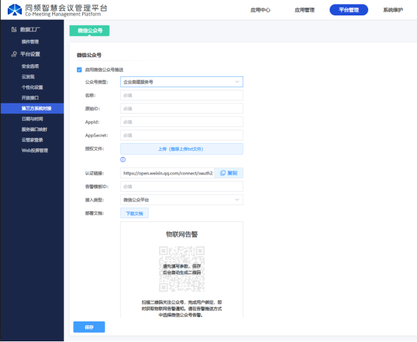This screenshot has height=342, width=417.
Task: Click the 微信公众号 tab
Action: coord(89,30)
